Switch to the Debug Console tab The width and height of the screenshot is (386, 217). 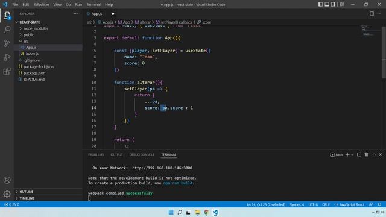142,154
